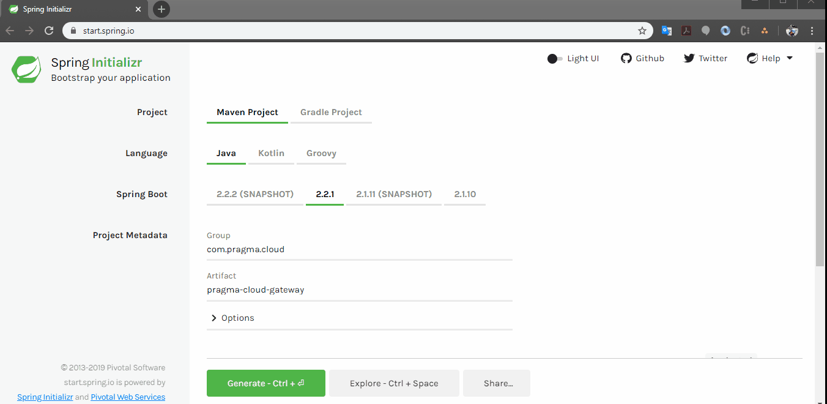Open the Adobe Acrobat extension

click(x=686, y=30)
